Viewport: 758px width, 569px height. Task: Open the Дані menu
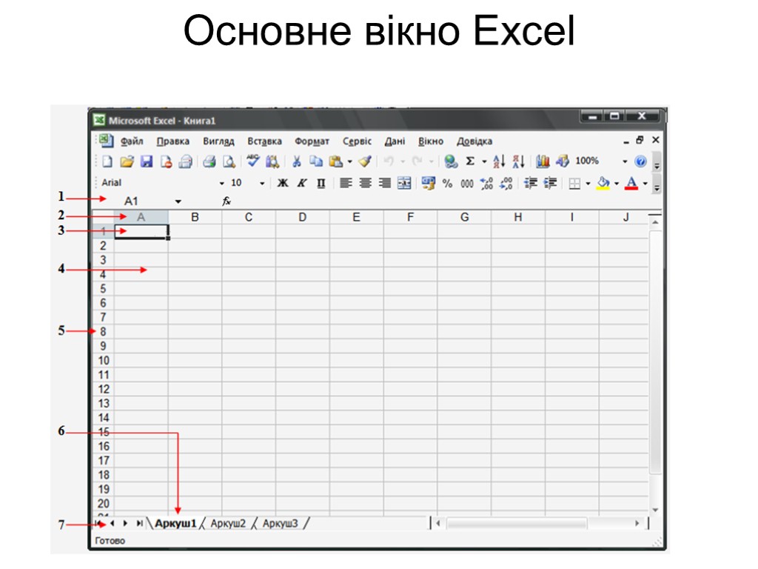click(395, 142)
